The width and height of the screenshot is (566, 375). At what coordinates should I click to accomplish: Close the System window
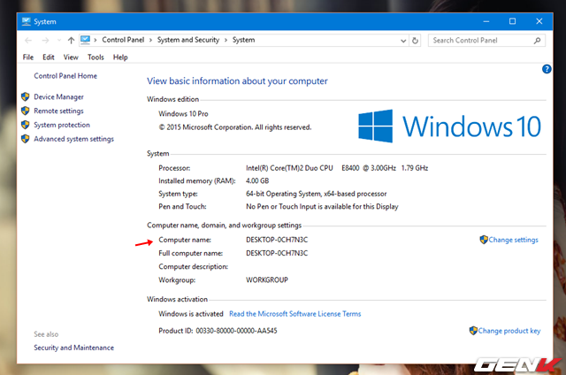coord(539,21)
